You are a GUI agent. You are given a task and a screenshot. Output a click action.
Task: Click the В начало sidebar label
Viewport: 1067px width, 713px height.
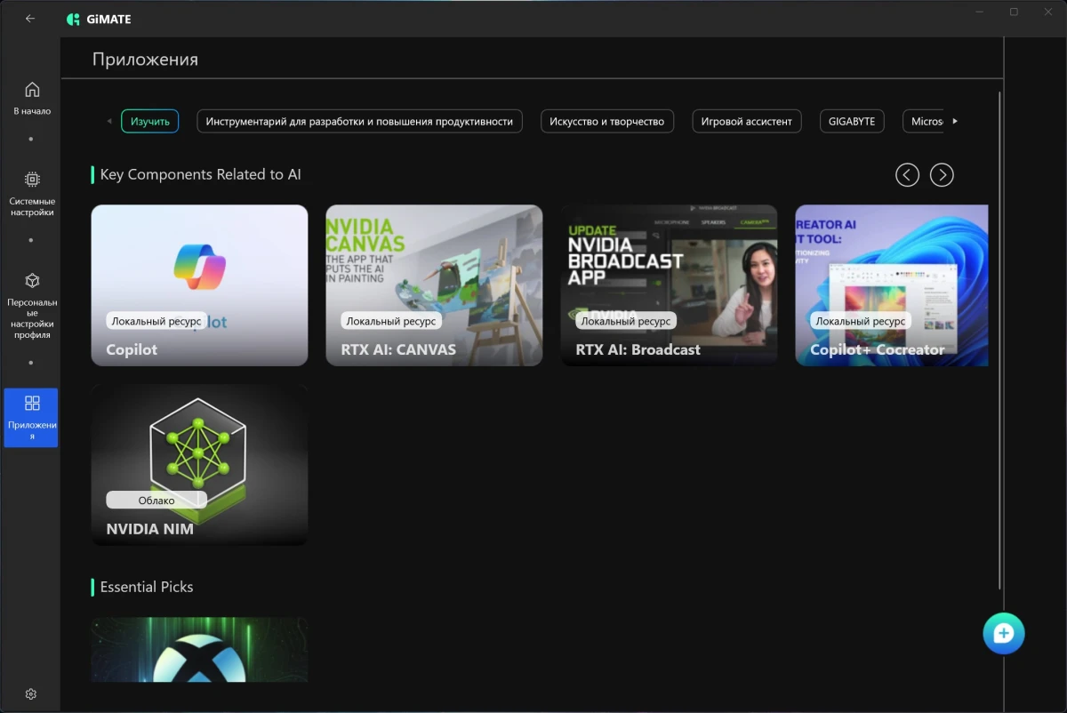pos(32,112)
